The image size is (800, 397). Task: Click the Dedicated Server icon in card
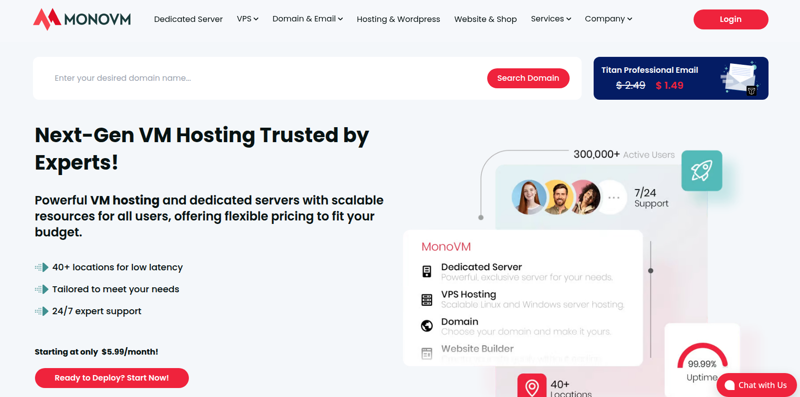click(x=427, y=271)
